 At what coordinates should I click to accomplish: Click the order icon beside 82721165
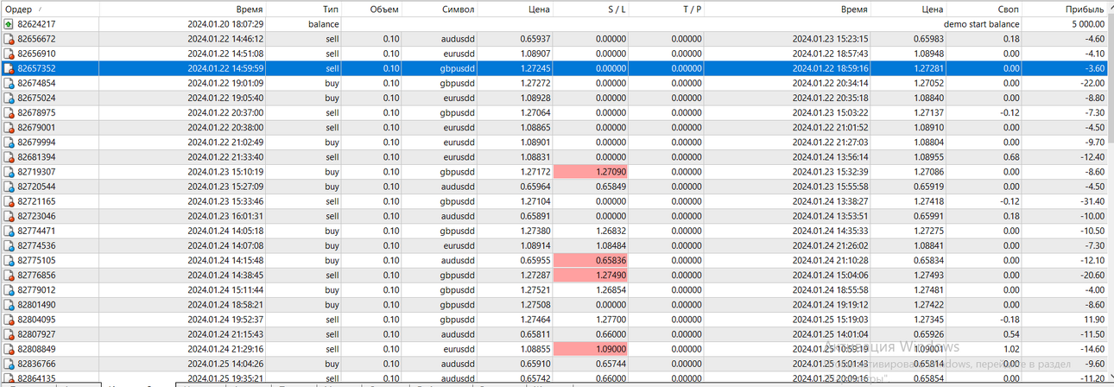tap(9, 200)
